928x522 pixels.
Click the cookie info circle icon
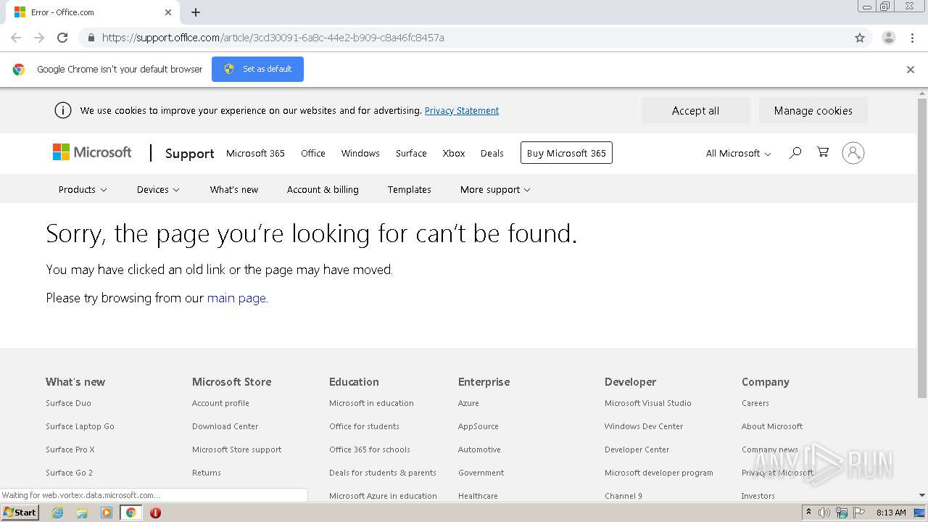coord(63,110)
